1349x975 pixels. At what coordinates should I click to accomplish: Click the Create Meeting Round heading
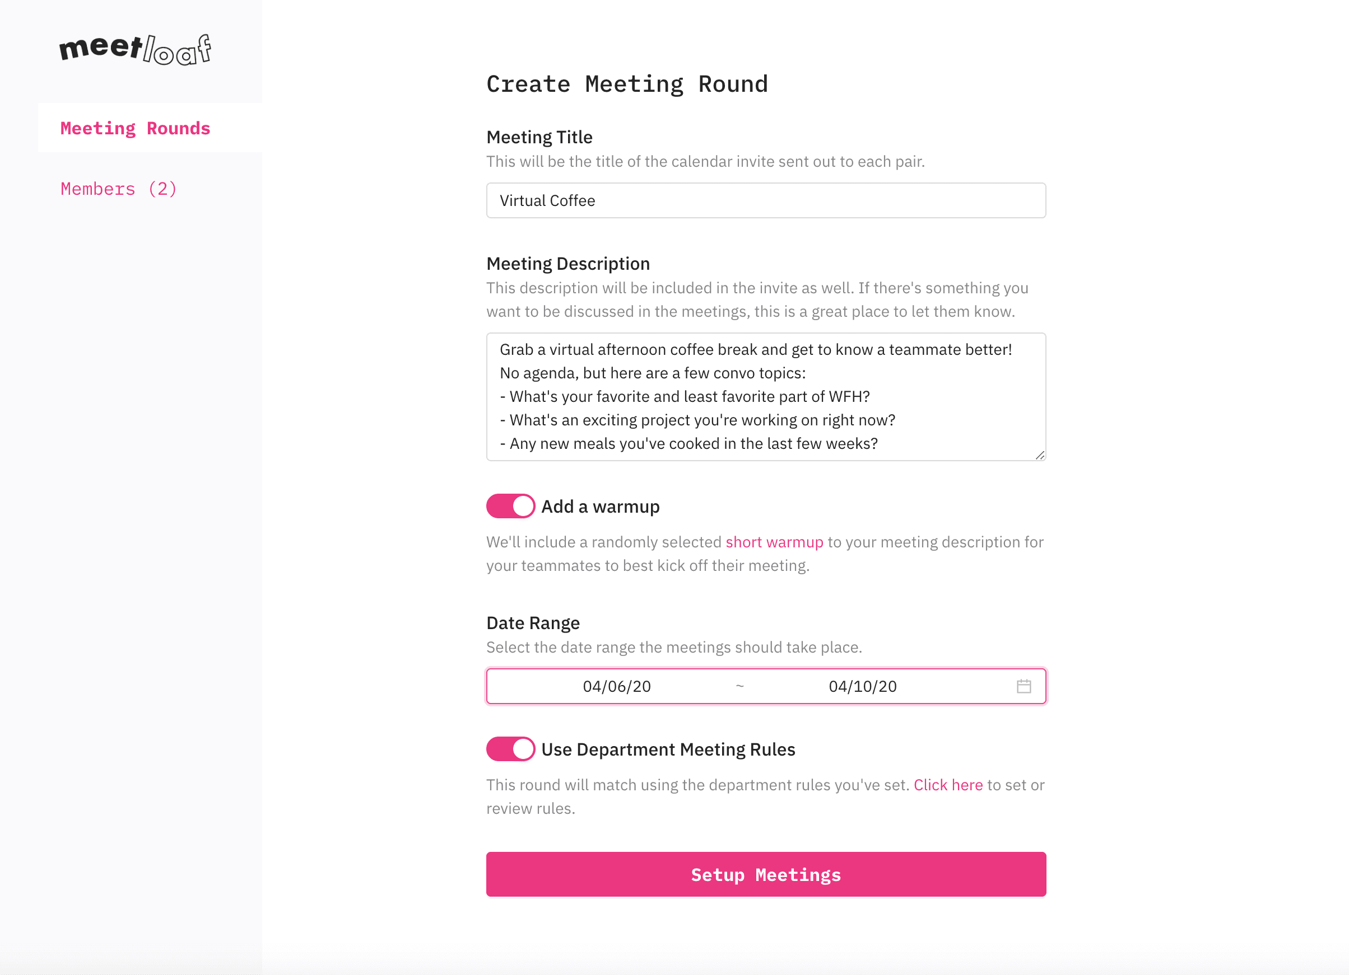click(627, 85)
